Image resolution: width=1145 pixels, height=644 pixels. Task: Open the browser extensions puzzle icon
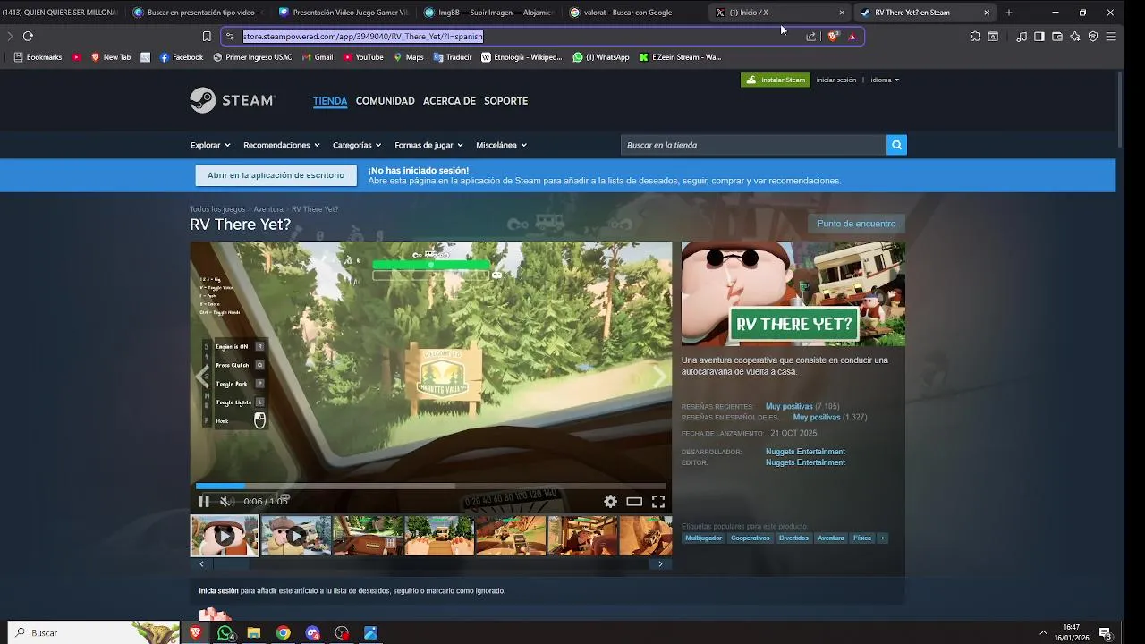pyautogui.click(x=975, y=37)
